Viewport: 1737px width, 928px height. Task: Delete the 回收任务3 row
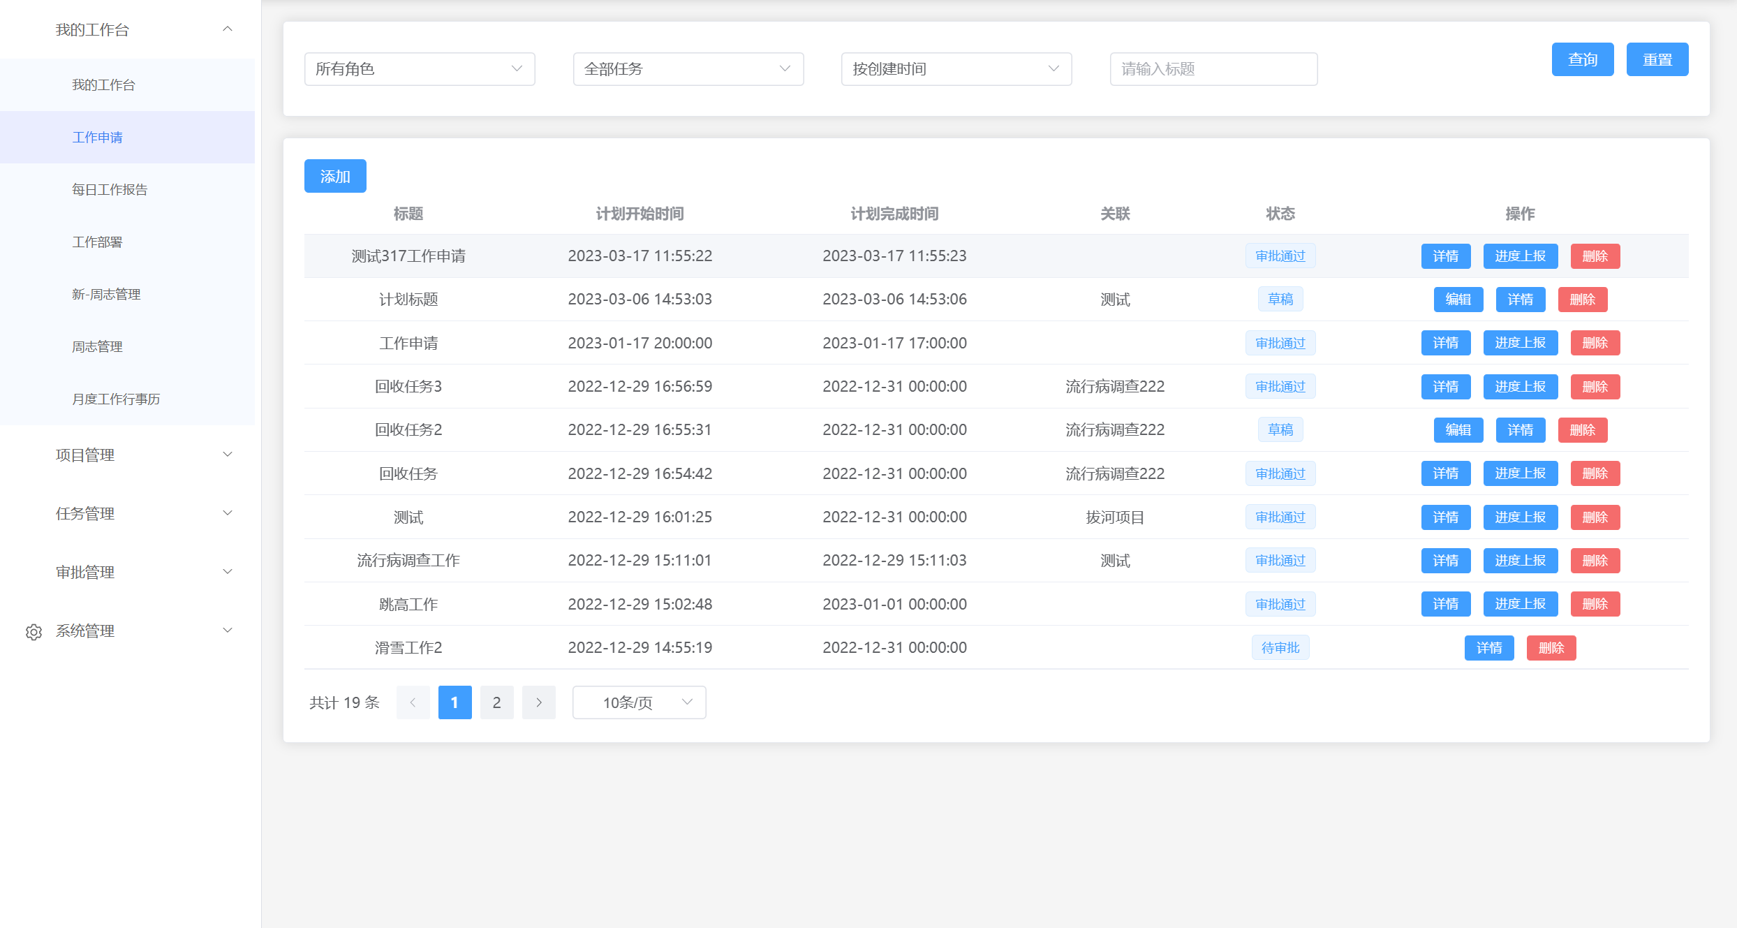1595,387
